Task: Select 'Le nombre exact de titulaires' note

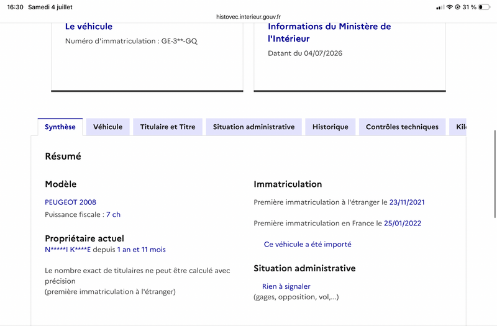Action: point(137,281)
